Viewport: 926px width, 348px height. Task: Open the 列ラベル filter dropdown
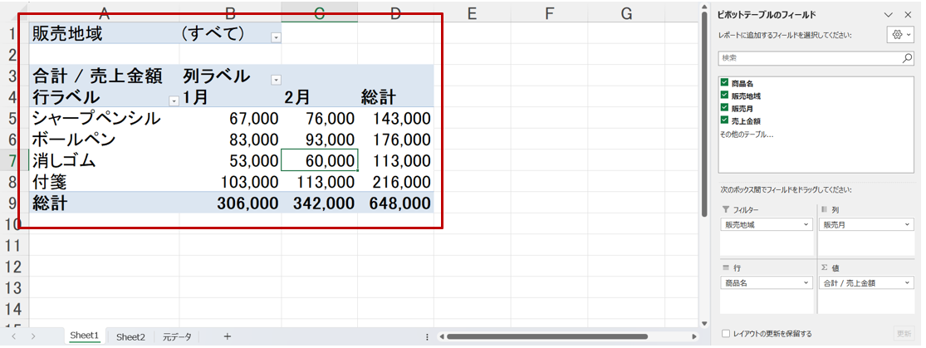click(x=275, y=80)
